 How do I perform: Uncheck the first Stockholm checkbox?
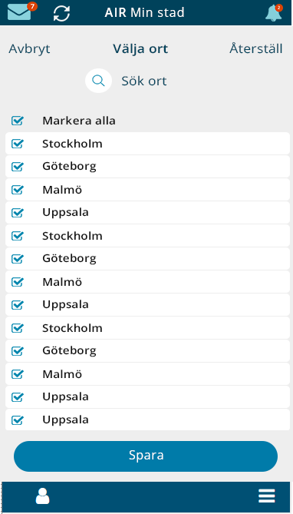click(x=18, y=144)
